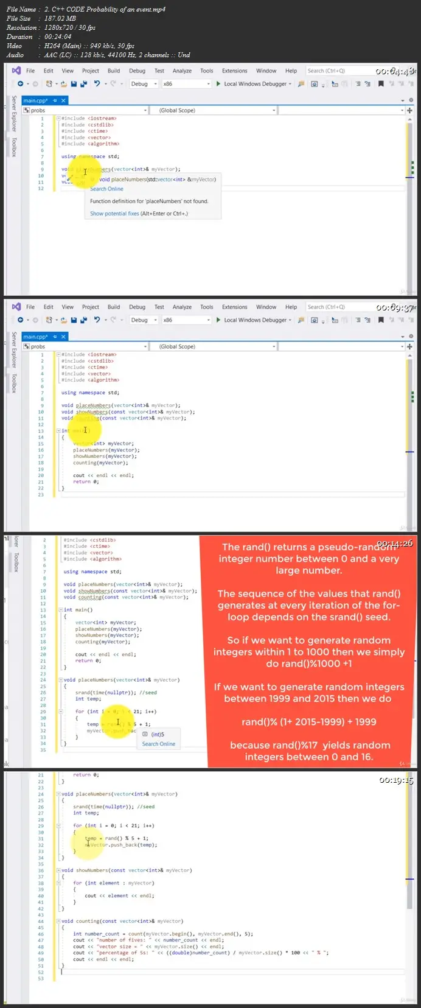Image resolution: width=421 pixels, height=1008 pixels.
Task: Open x86 platform dropdown in 00:09:37 frame
Action: click(x=186, y=320)
